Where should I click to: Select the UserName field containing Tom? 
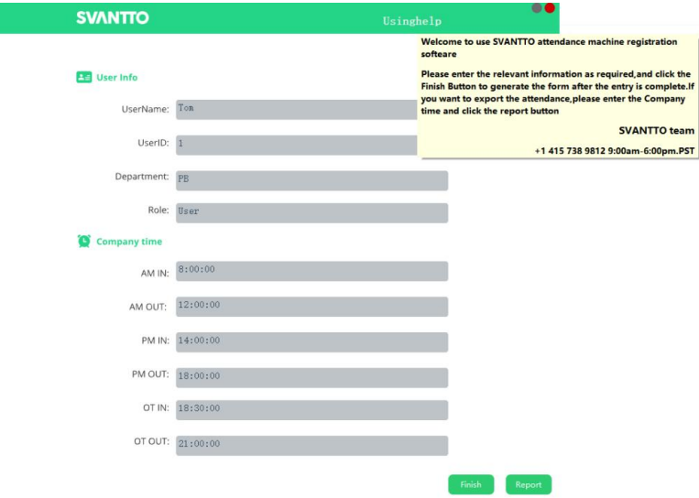(297, 110)
